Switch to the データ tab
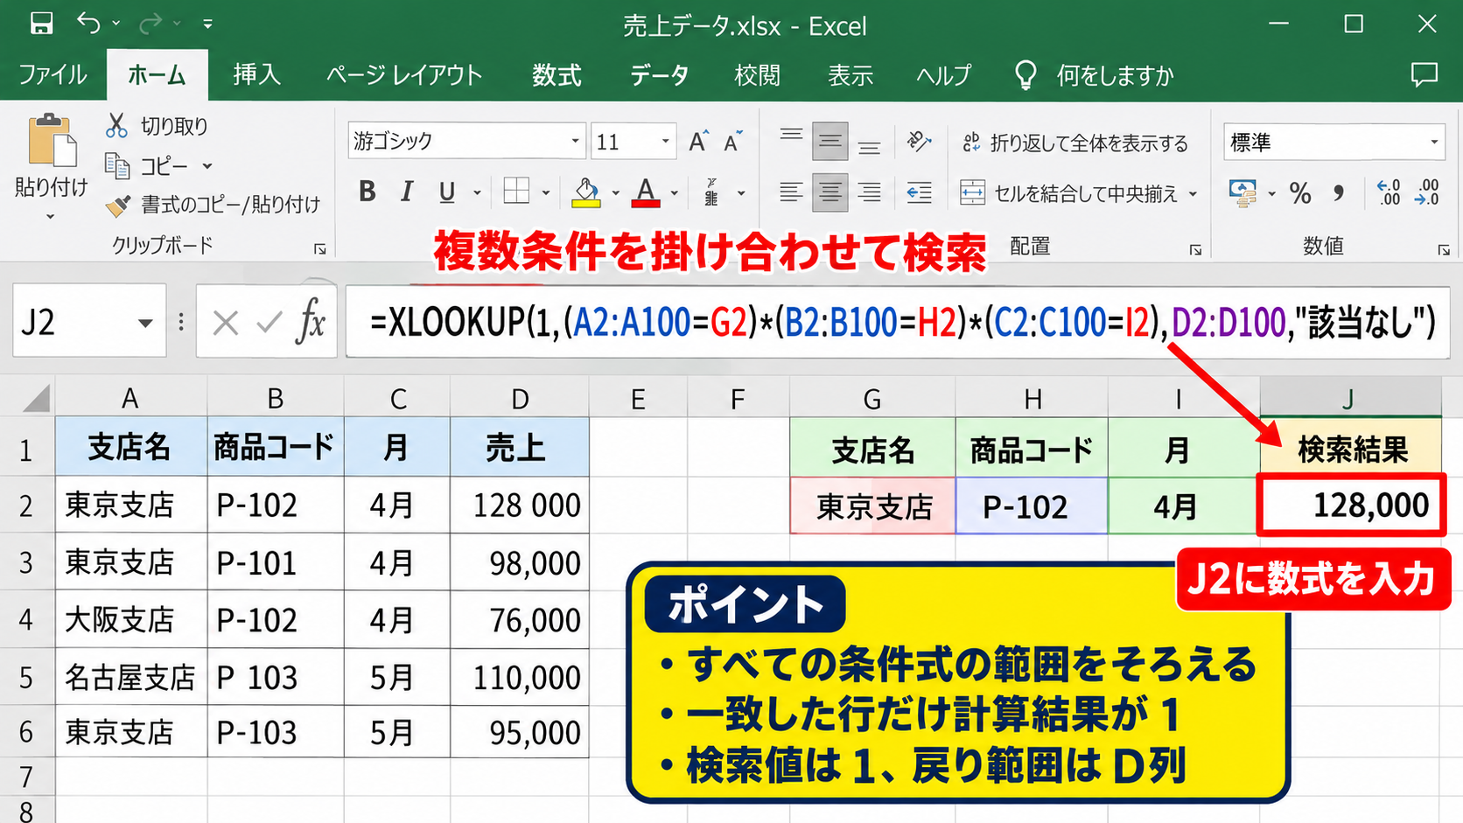This screenshot has height=823, width=1463. pyautogui.click(x=659, y=75)
